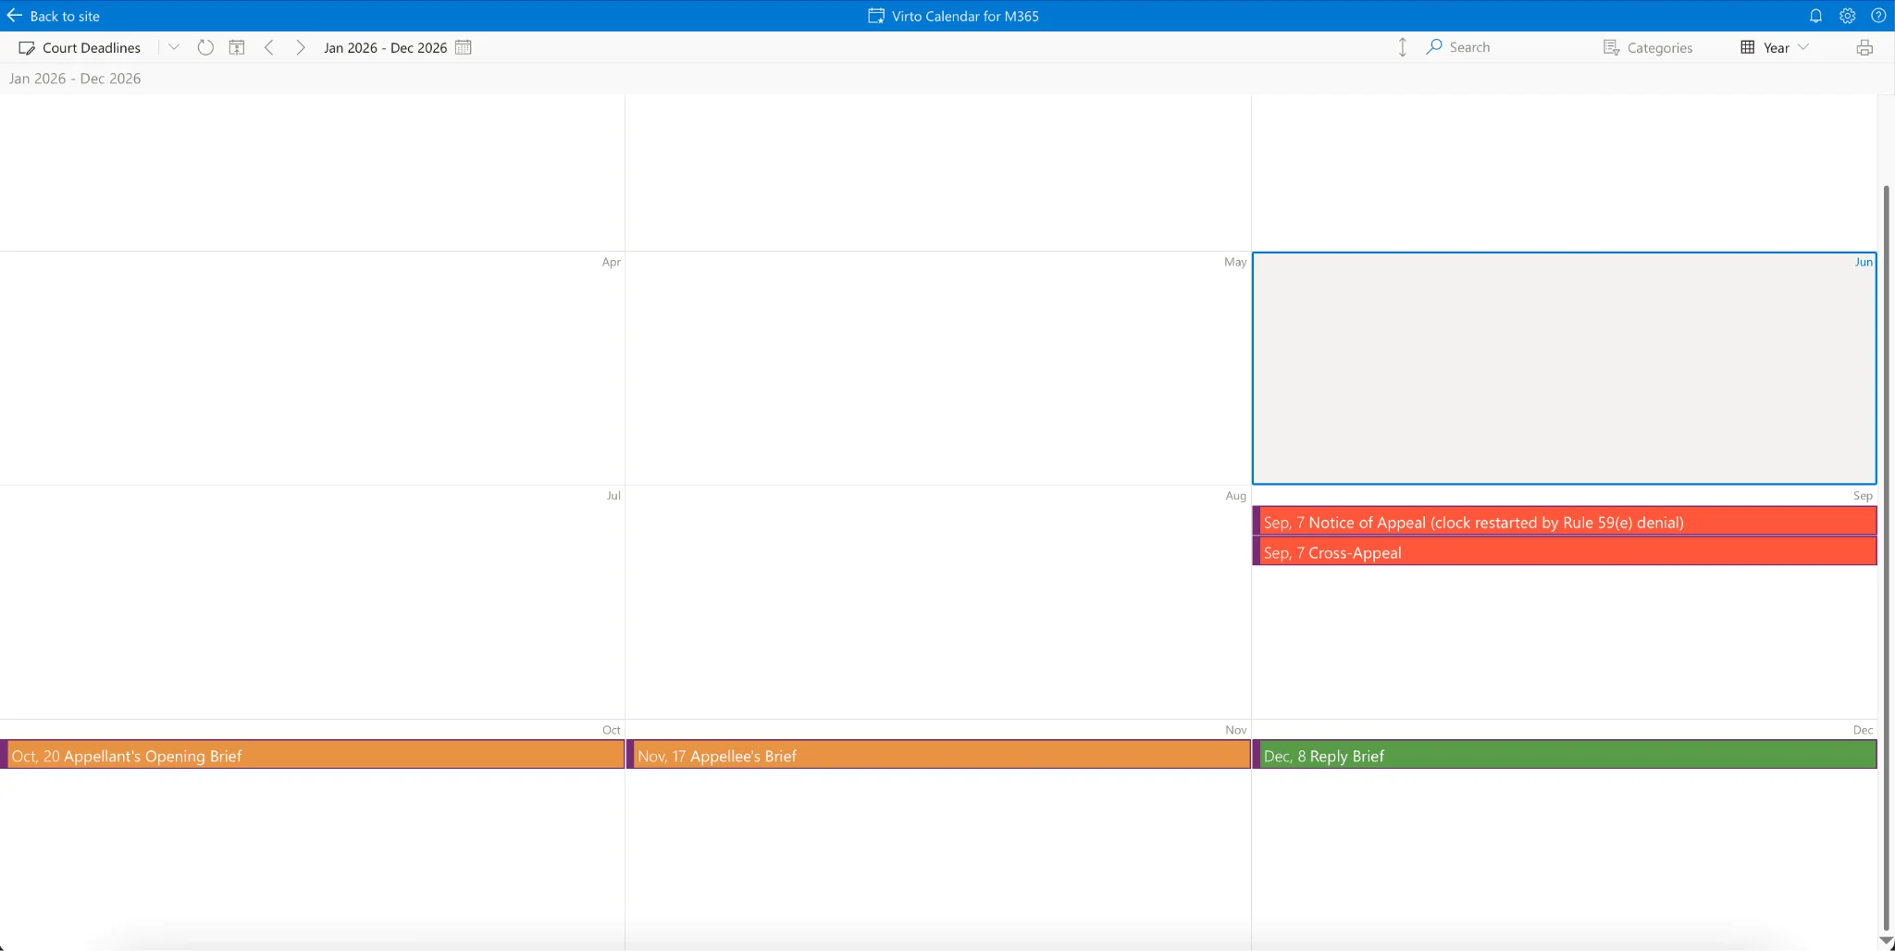Open Categories filter

point(1648,47)
